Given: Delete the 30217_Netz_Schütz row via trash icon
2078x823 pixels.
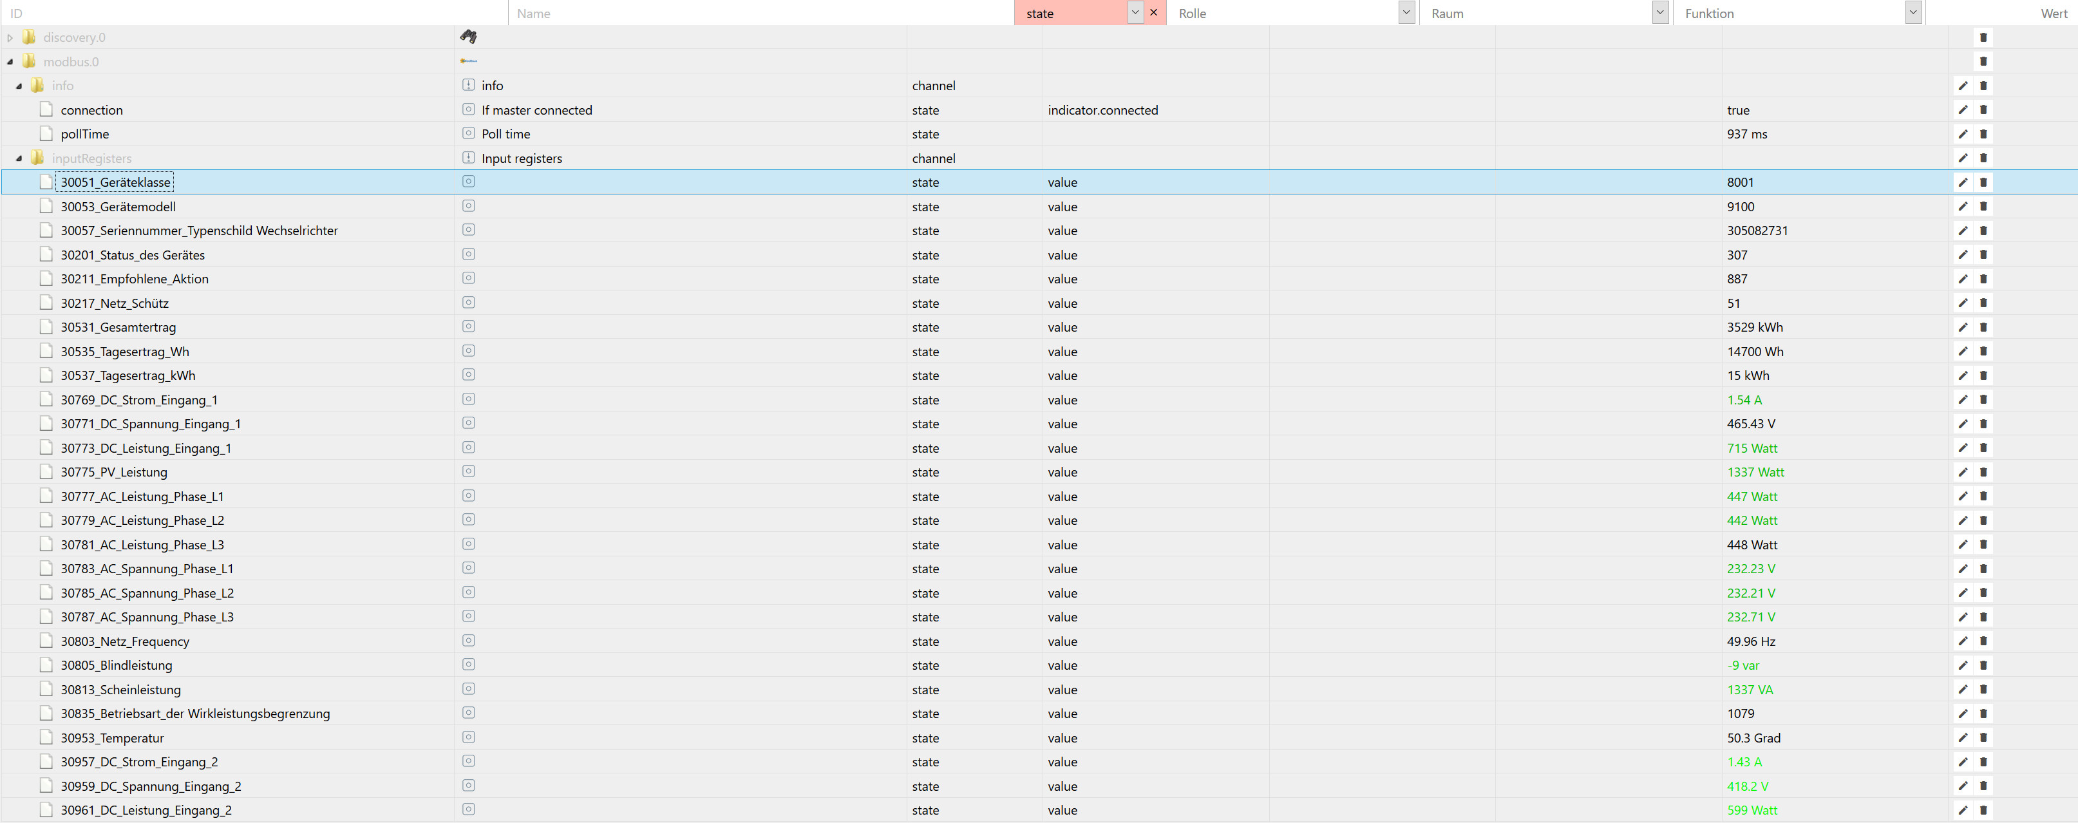Looking at the screenshot, I should 1983,303.
